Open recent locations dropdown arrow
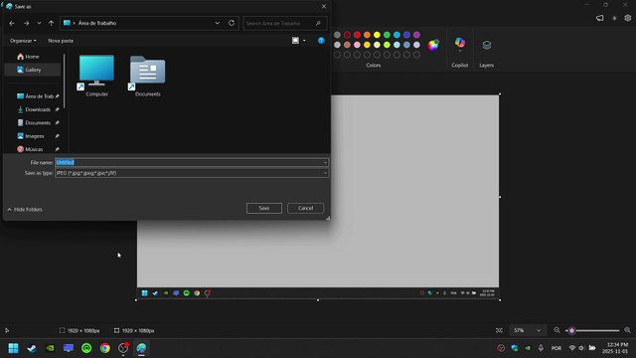This screenshot has width=636, height=358. click(39, 23)
